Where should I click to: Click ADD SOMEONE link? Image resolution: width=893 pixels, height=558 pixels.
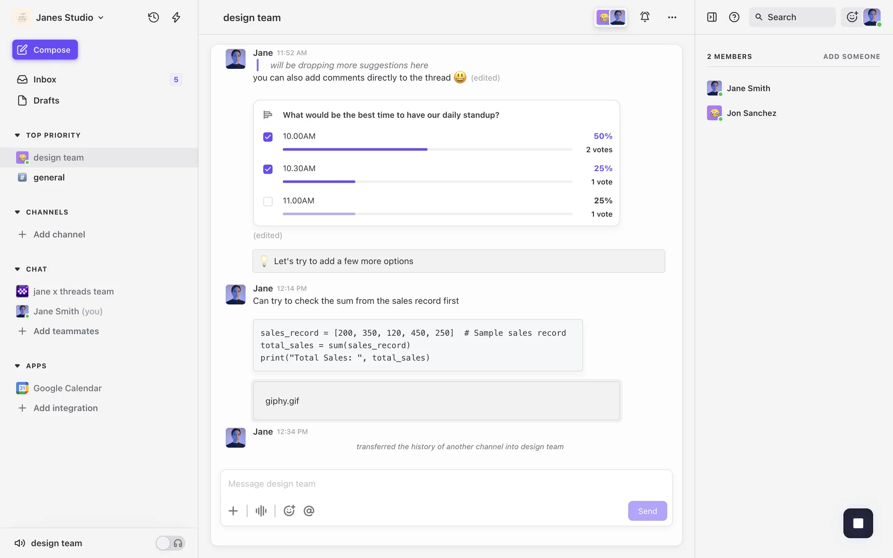coord(851,57)
